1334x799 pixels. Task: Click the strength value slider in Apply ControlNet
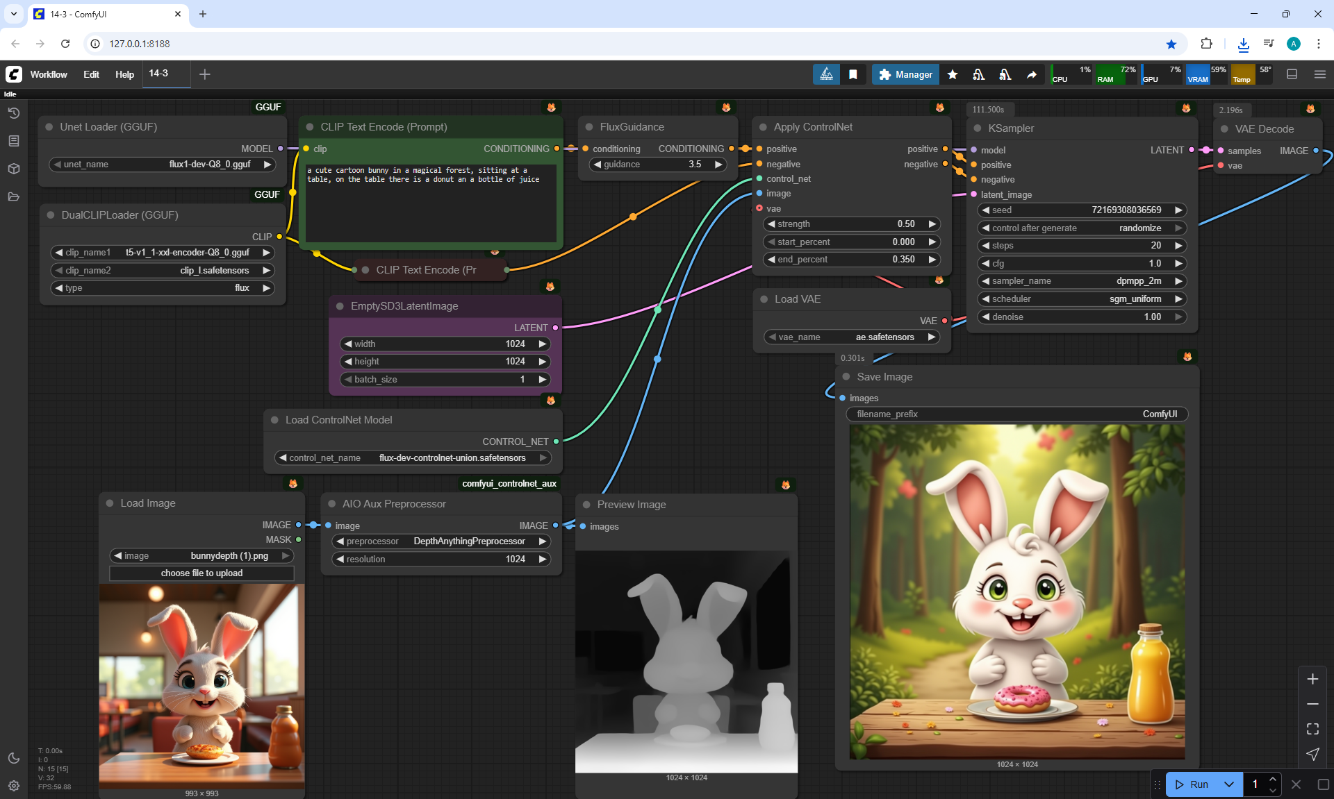(851, 224)
